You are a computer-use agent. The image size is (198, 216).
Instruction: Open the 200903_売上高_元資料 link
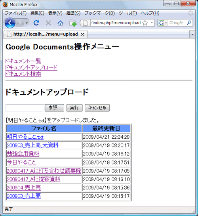click(x=33, y=145)
